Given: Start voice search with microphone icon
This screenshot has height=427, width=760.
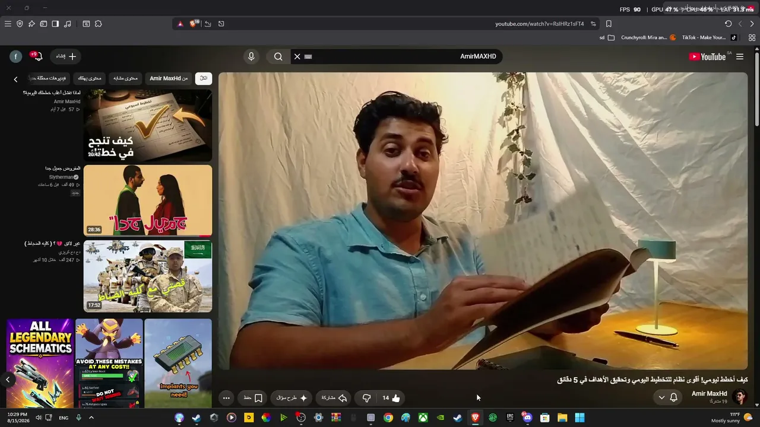Looking at the screenshot, I should click(x=251, y=56).
